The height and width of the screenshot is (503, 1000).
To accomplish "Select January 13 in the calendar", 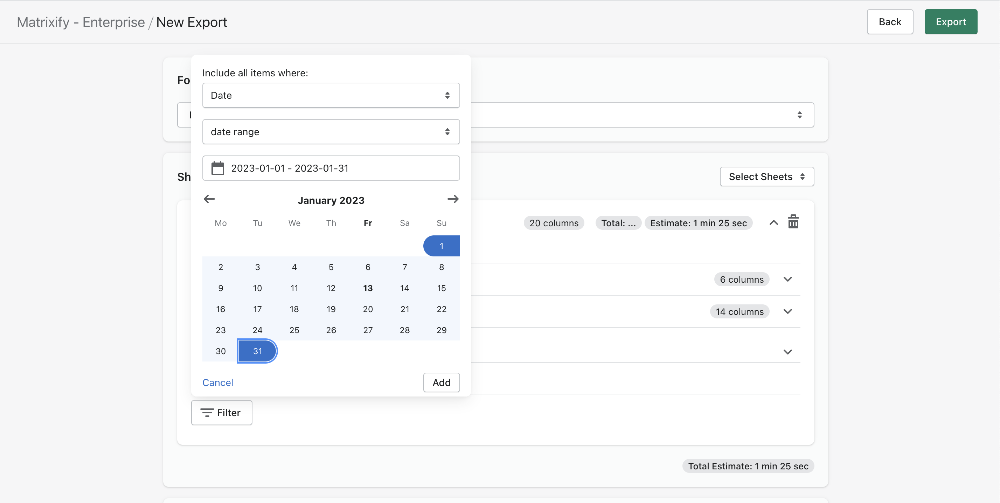I will (368, 288).
